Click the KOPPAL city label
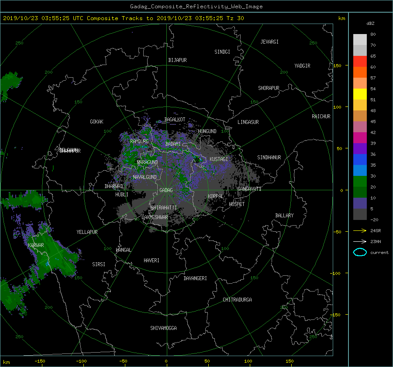393x367 pixels. pyautogui.click(x=216, y=196)
